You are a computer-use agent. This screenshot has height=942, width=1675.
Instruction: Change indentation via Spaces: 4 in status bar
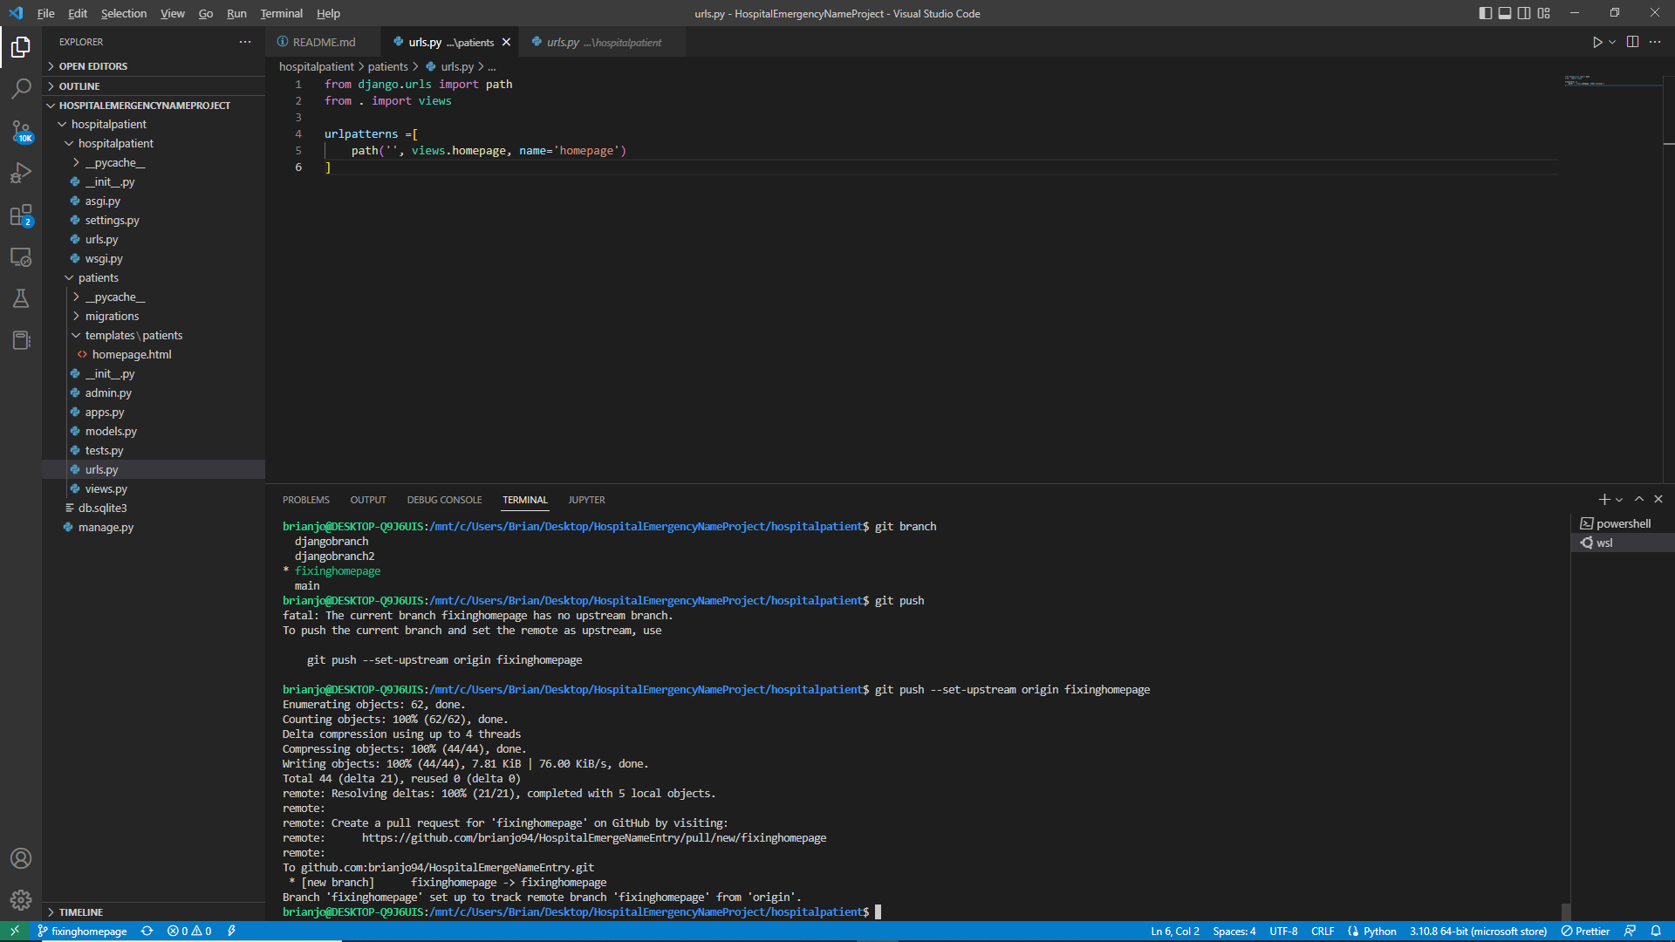click(1234, 931)
